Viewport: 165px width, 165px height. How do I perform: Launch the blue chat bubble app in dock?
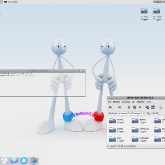pos(14,160)
